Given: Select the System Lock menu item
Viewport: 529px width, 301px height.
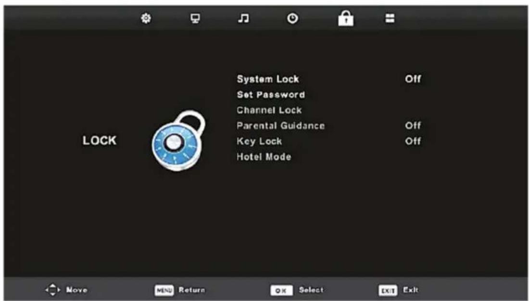Looking at the screenshot, I should [268, 79].
